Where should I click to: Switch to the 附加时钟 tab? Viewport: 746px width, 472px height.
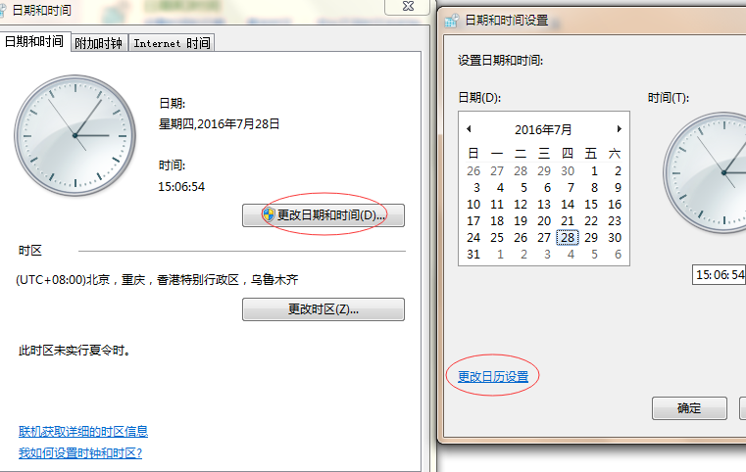point(99,43)
